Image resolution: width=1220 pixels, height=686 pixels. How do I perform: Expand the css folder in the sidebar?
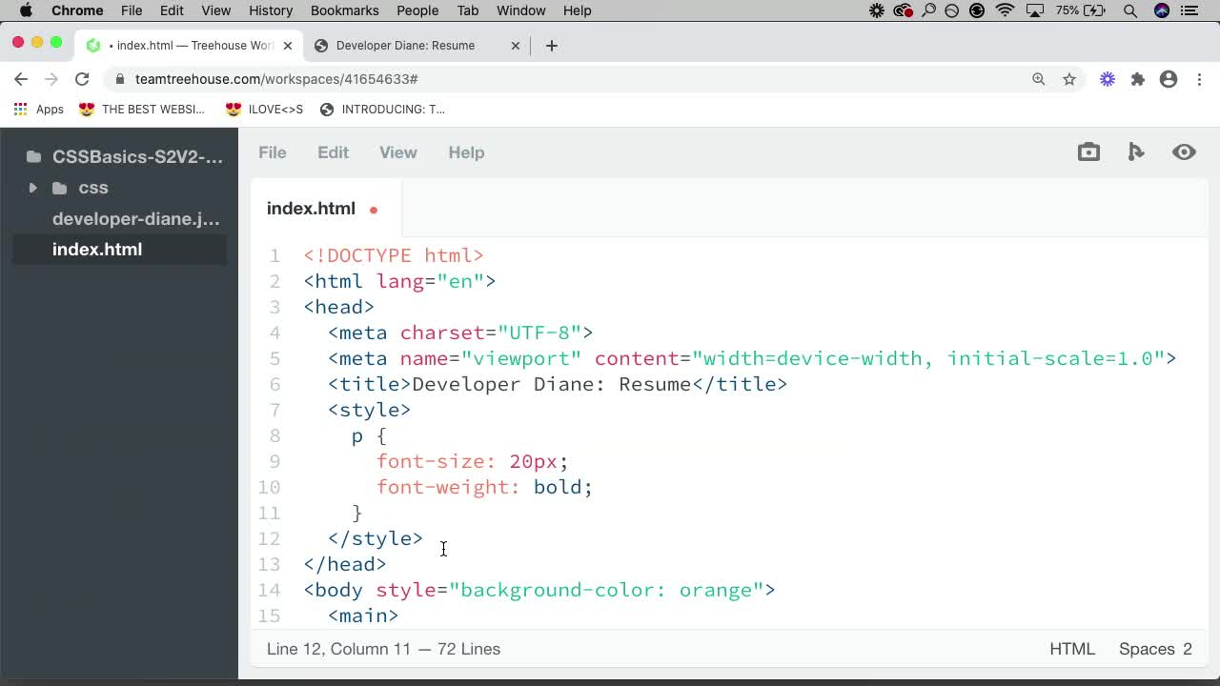[32, 188]
